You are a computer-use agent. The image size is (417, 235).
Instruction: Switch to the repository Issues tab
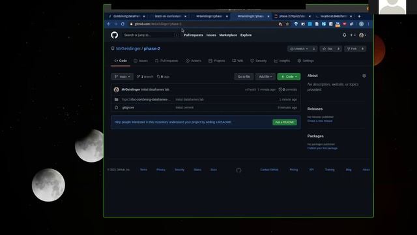click(141, 61)
